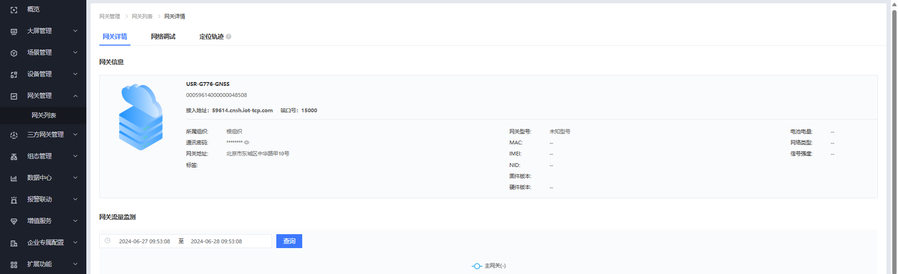This screenshot has width=898, height=274.
Task: Click the 场景管理 cube icon
Action: tap(14, 53)
